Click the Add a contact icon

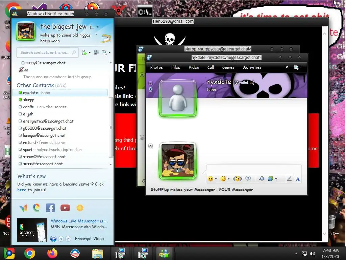coord(84,52)
